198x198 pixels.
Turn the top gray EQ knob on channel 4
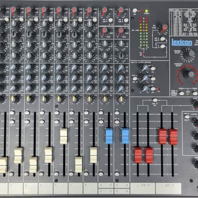point(28,24)
